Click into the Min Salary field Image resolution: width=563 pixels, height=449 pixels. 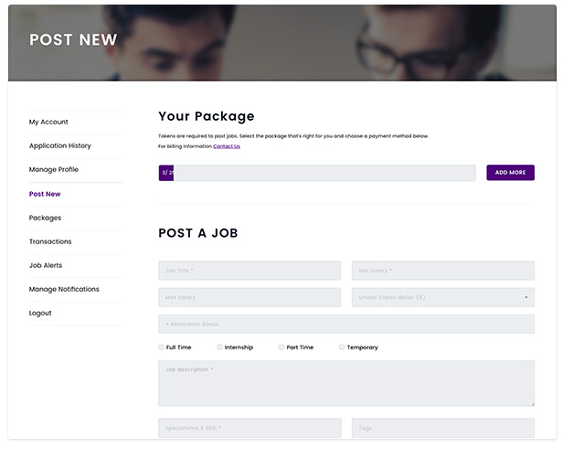click(442, 271)
